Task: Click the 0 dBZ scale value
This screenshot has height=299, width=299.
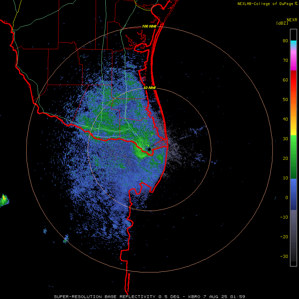Action: [287, 197]
